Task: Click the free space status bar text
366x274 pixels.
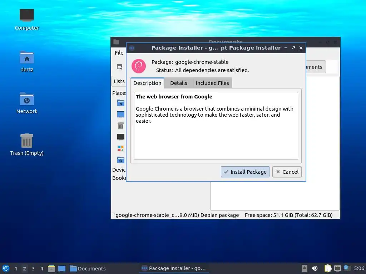Action: tap(288, 215)
